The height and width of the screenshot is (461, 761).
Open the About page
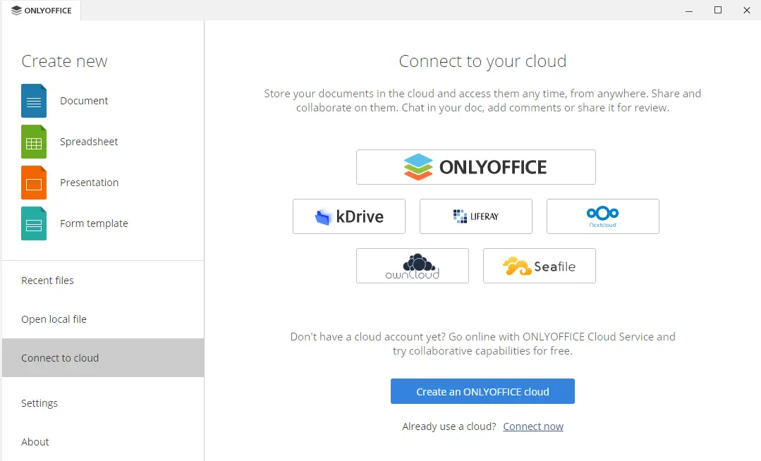click(35, 442)
